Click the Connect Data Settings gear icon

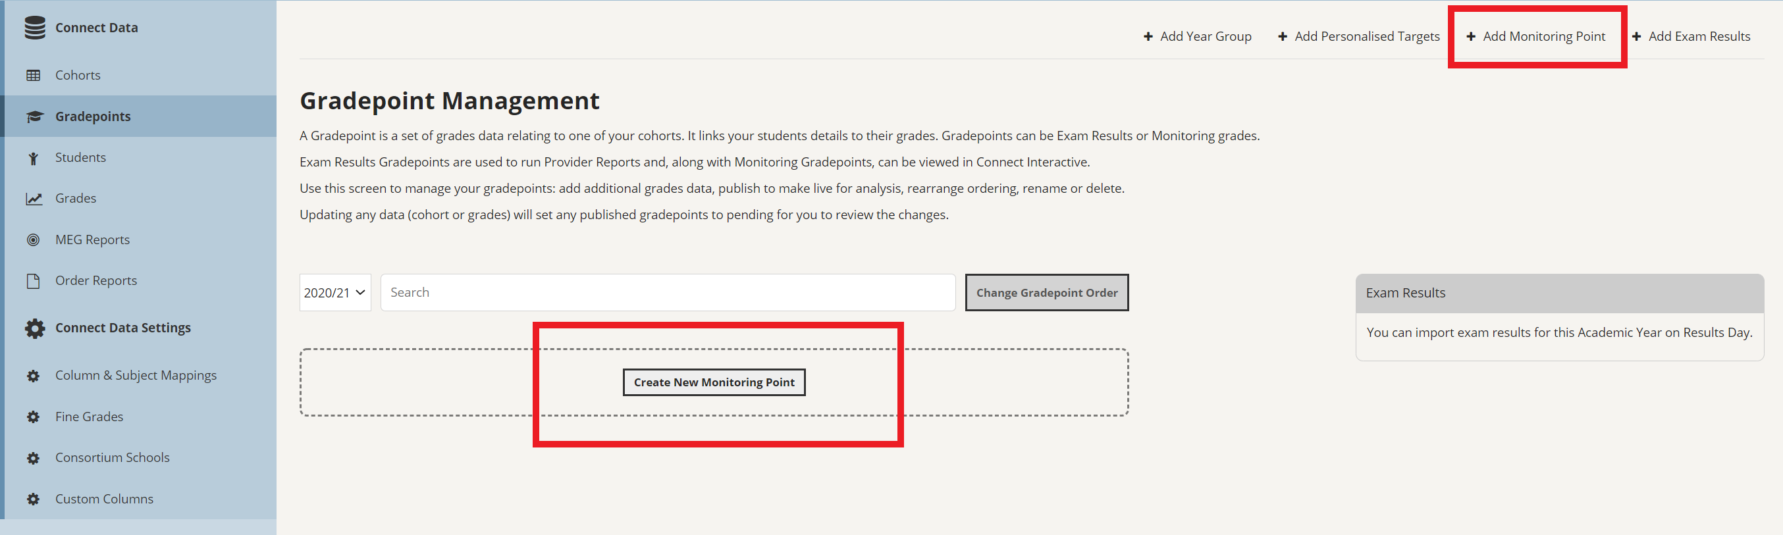pos(35,328)
